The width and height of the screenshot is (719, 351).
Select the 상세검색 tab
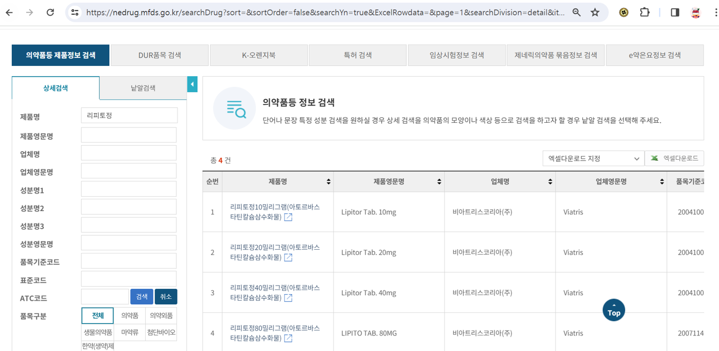(56, 88)
